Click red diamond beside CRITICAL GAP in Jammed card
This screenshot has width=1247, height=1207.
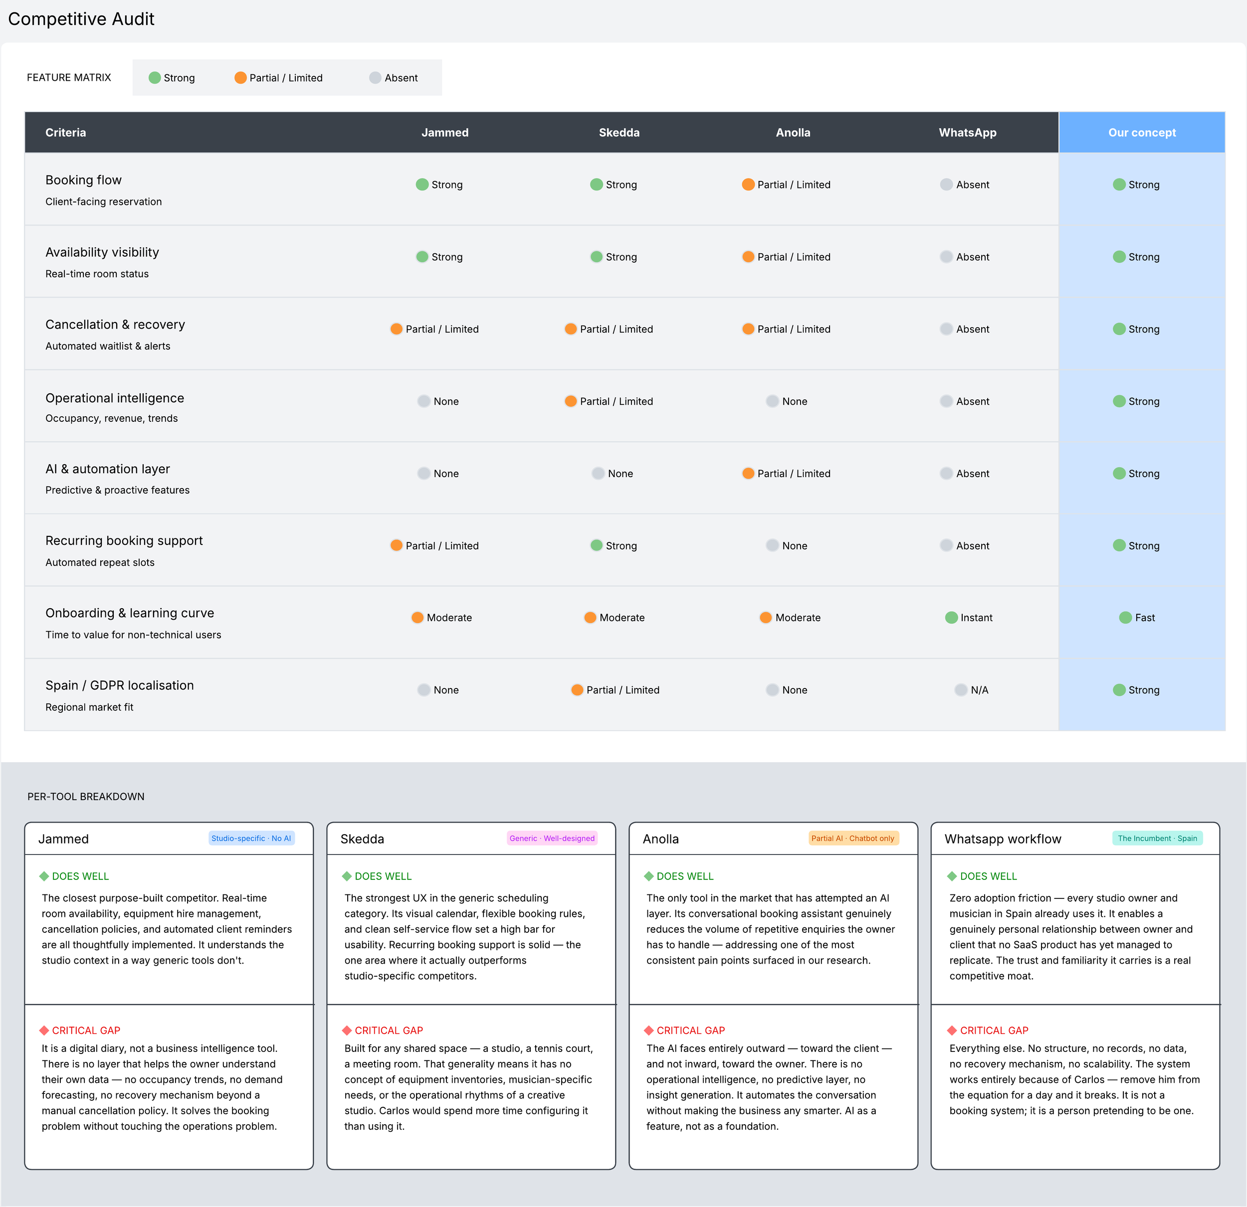[44, 1030]
